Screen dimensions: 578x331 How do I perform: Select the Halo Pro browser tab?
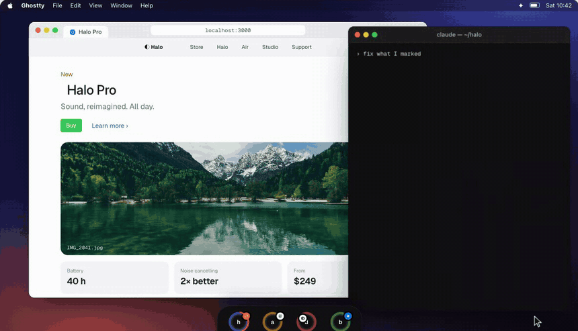click(85, 32)
